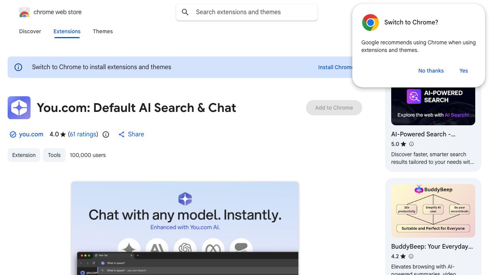Open the Chat with any model screenshot

pyautogui.click(x=185, y=228)
